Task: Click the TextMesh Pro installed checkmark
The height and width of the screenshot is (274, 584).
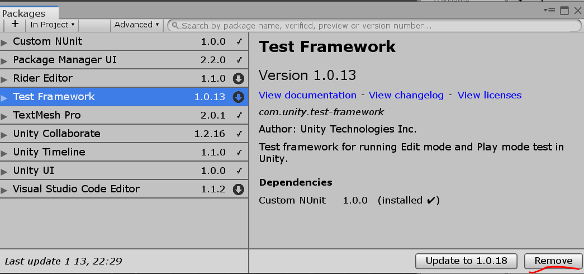Action: (239, 115)
